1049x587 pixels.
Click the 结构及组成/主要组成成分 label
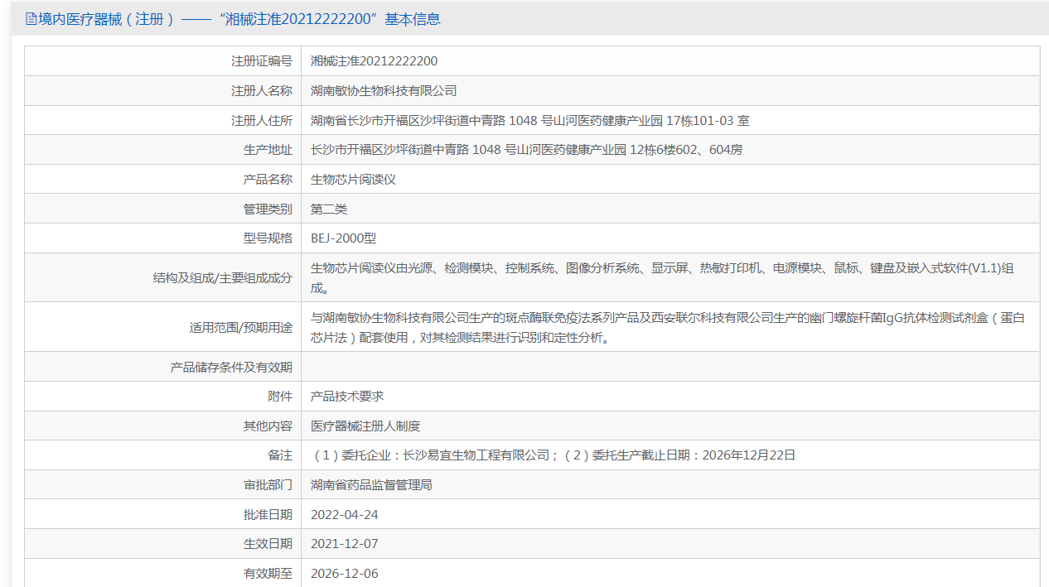pos(223,278)
